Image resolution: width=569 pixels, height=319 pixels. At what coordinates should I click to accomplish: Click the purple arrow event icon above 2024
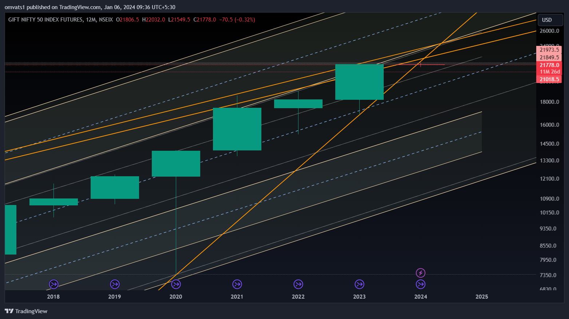point(420,284)
